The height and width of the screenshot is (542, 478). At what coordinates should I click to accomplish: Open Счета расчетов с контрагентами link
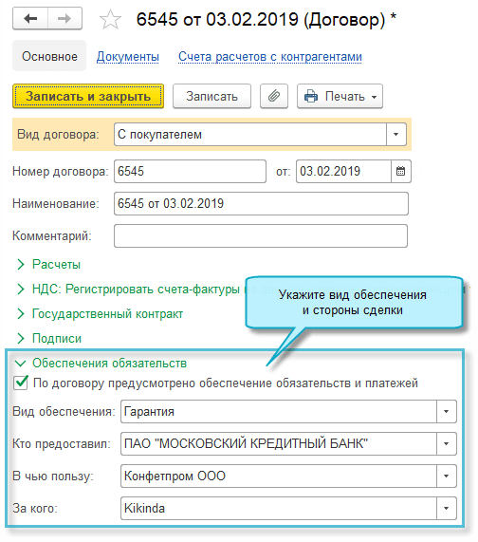(270, 57)
